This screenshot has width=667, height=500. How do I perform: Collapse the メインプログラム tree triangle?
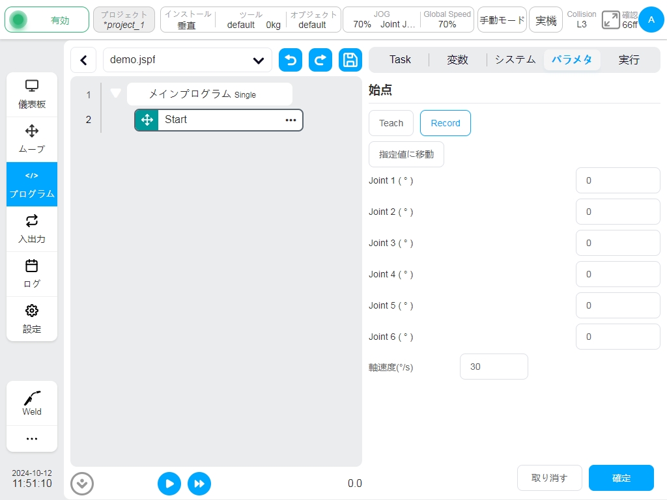(115, 93)
